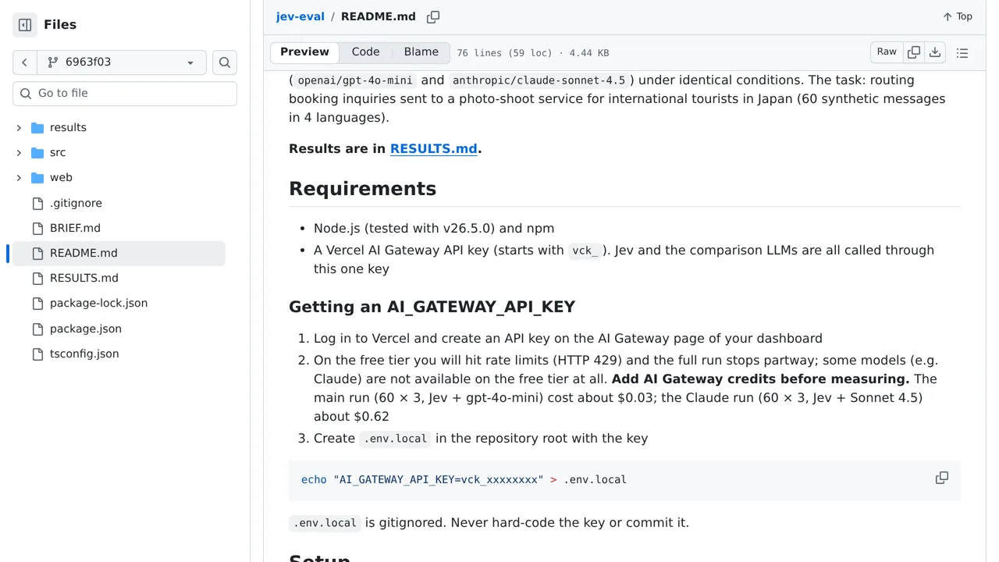The width and height of the screenshot is (999, 562).
Task: Focus the Go to file input
Action: (125, 93)
